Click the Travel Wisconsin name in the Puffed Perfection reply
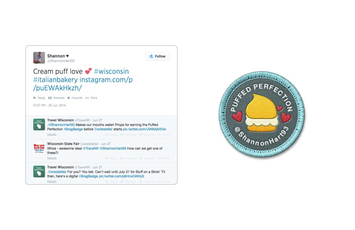355x230 pixels. click(x=60, y=120)
